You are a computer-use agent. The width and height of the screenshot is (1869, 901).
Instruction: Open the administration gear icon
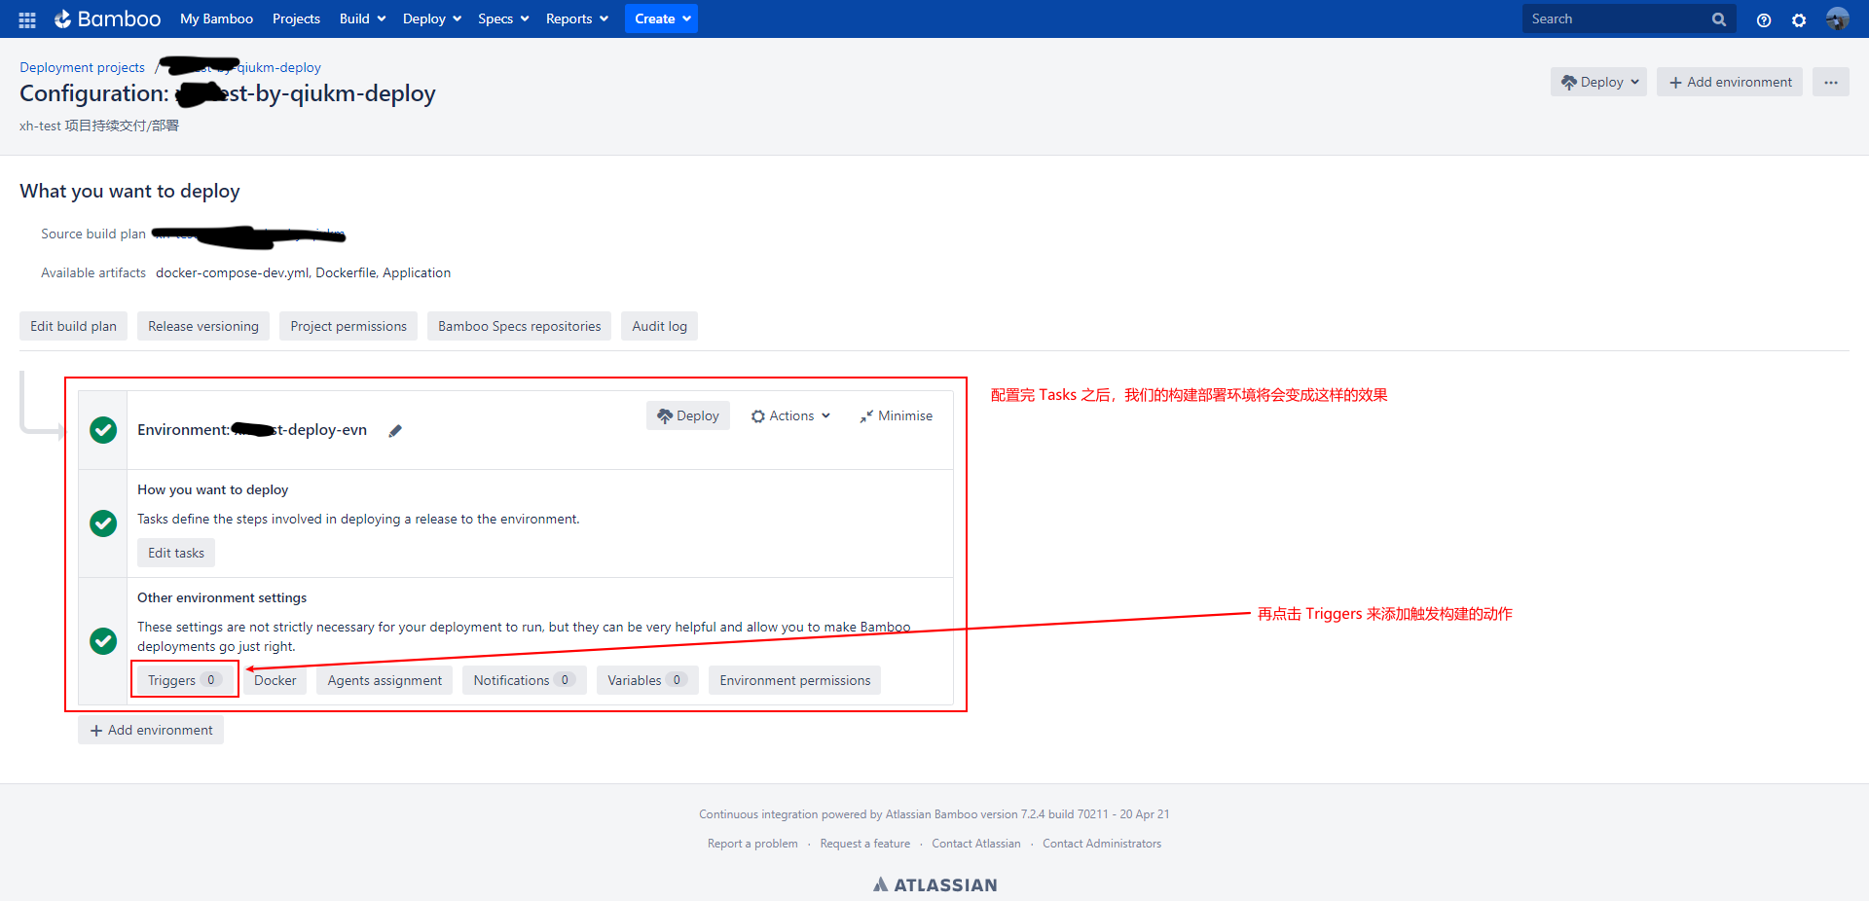1799,19
